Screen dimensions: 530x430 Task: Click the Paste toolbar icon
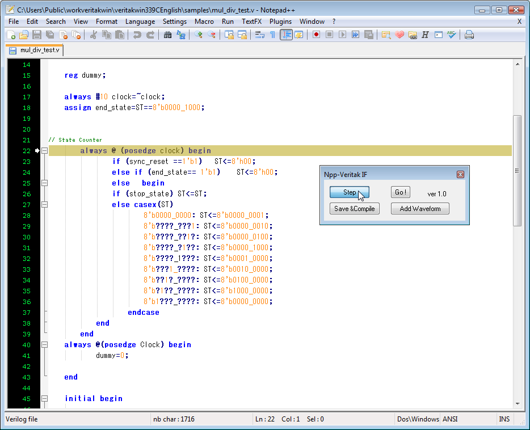click(x=120, y=35)
